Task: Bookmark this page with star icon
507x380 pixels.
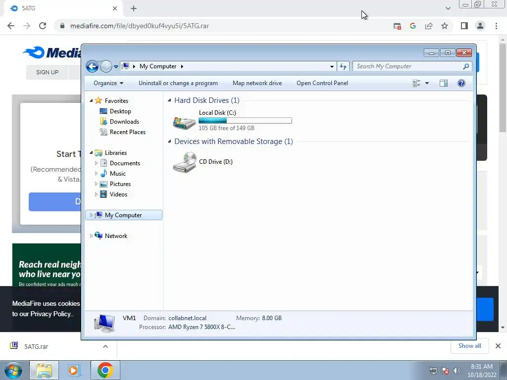Action: point(445,26)
